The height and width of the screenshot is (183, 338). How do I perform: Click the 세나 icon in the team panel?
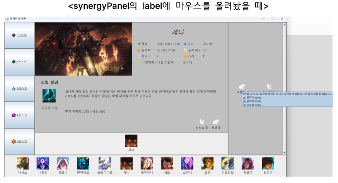131,141
